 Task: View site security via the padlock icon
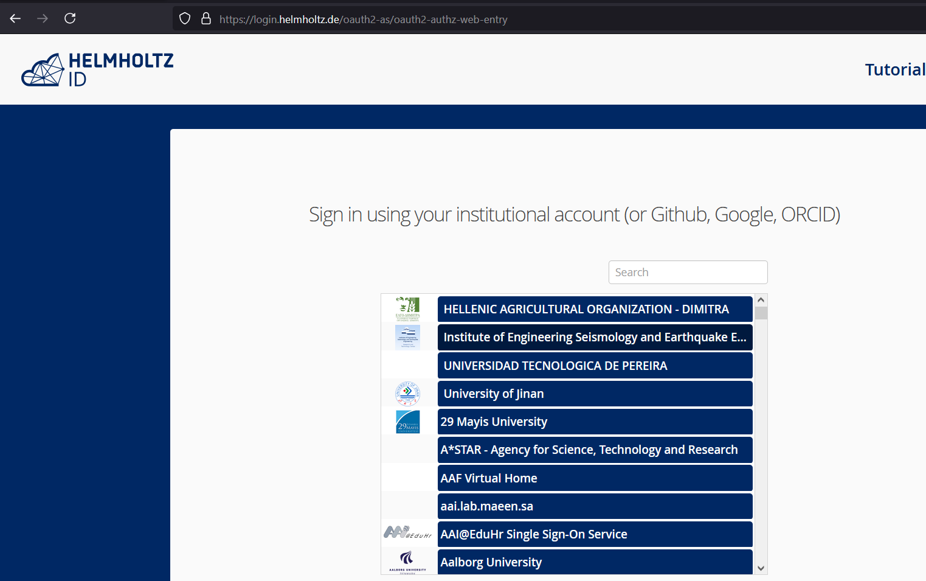pyautogui.click(x=206, y=19)
